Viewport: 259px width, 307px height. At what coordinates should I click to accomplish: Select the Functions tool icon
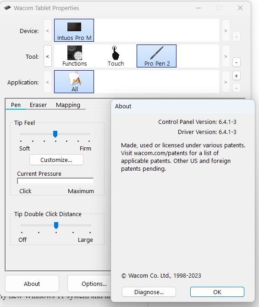coord(75,56)
